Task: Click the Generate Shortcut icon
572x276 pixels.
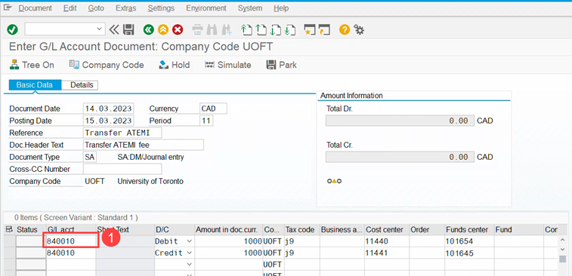Action: 324,29
